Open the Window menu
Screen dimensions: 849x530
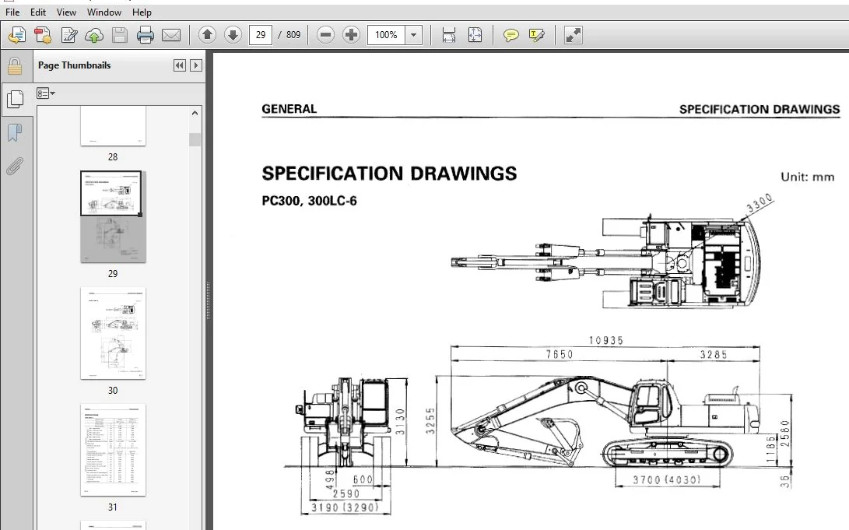[x=104, y=12]
